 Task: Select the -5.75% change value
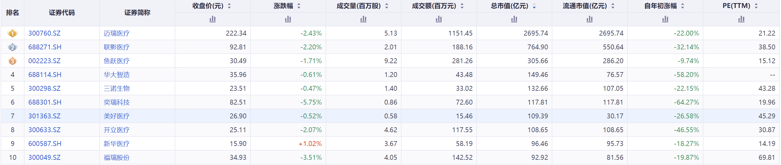click(311, 102)
